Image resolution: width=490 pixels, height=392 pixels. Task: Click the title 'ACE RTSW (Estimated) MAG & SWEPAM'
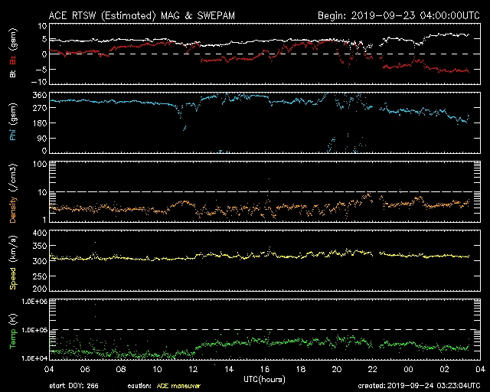[x=142, y=15]
